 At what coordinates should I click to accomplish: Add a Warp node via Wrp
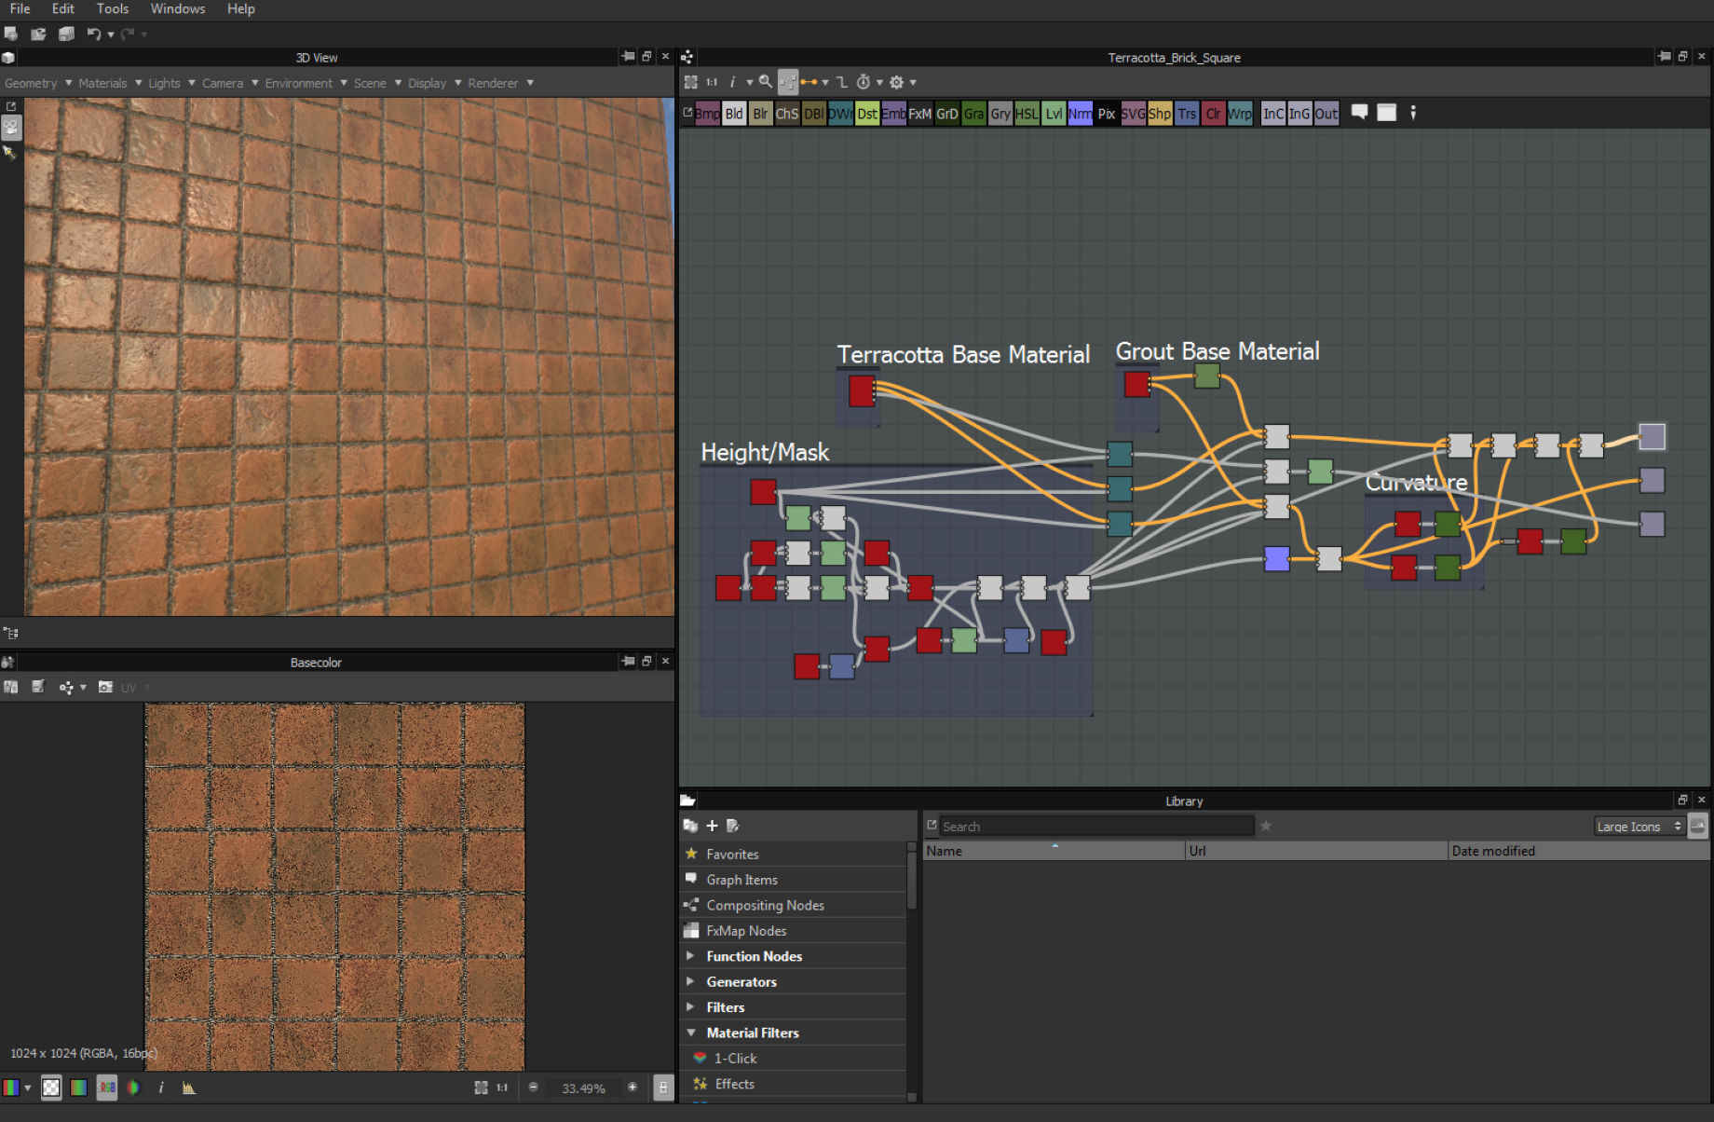(1240, 114)
